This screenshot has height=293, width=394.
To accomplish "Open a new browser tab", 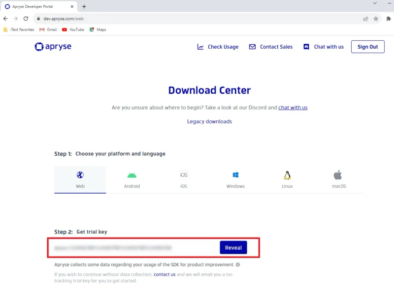I will (84, 6).
